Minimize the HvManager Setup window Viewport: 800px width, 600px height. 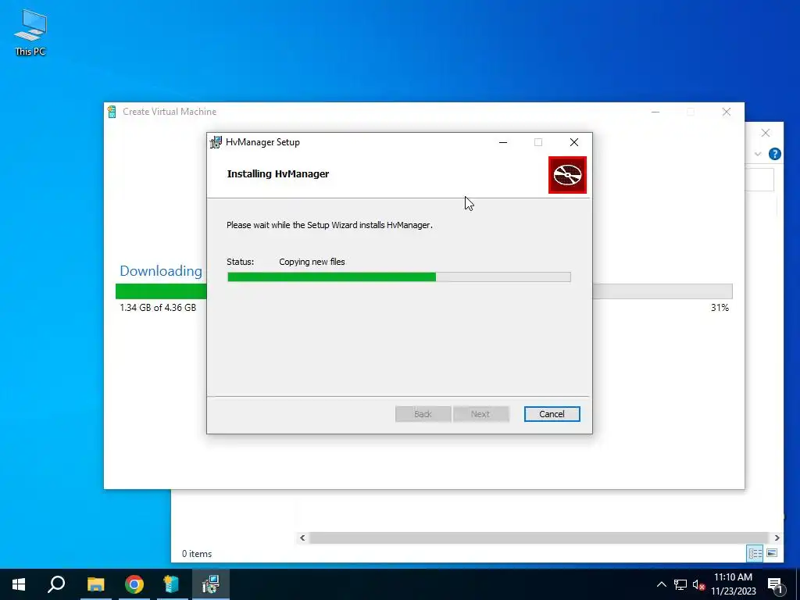point(503,142)
